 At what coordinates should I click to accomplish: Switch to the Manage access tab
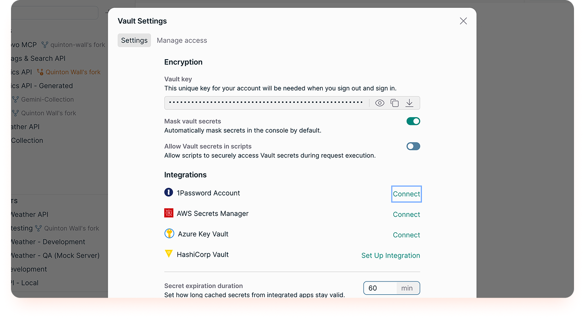182,40
